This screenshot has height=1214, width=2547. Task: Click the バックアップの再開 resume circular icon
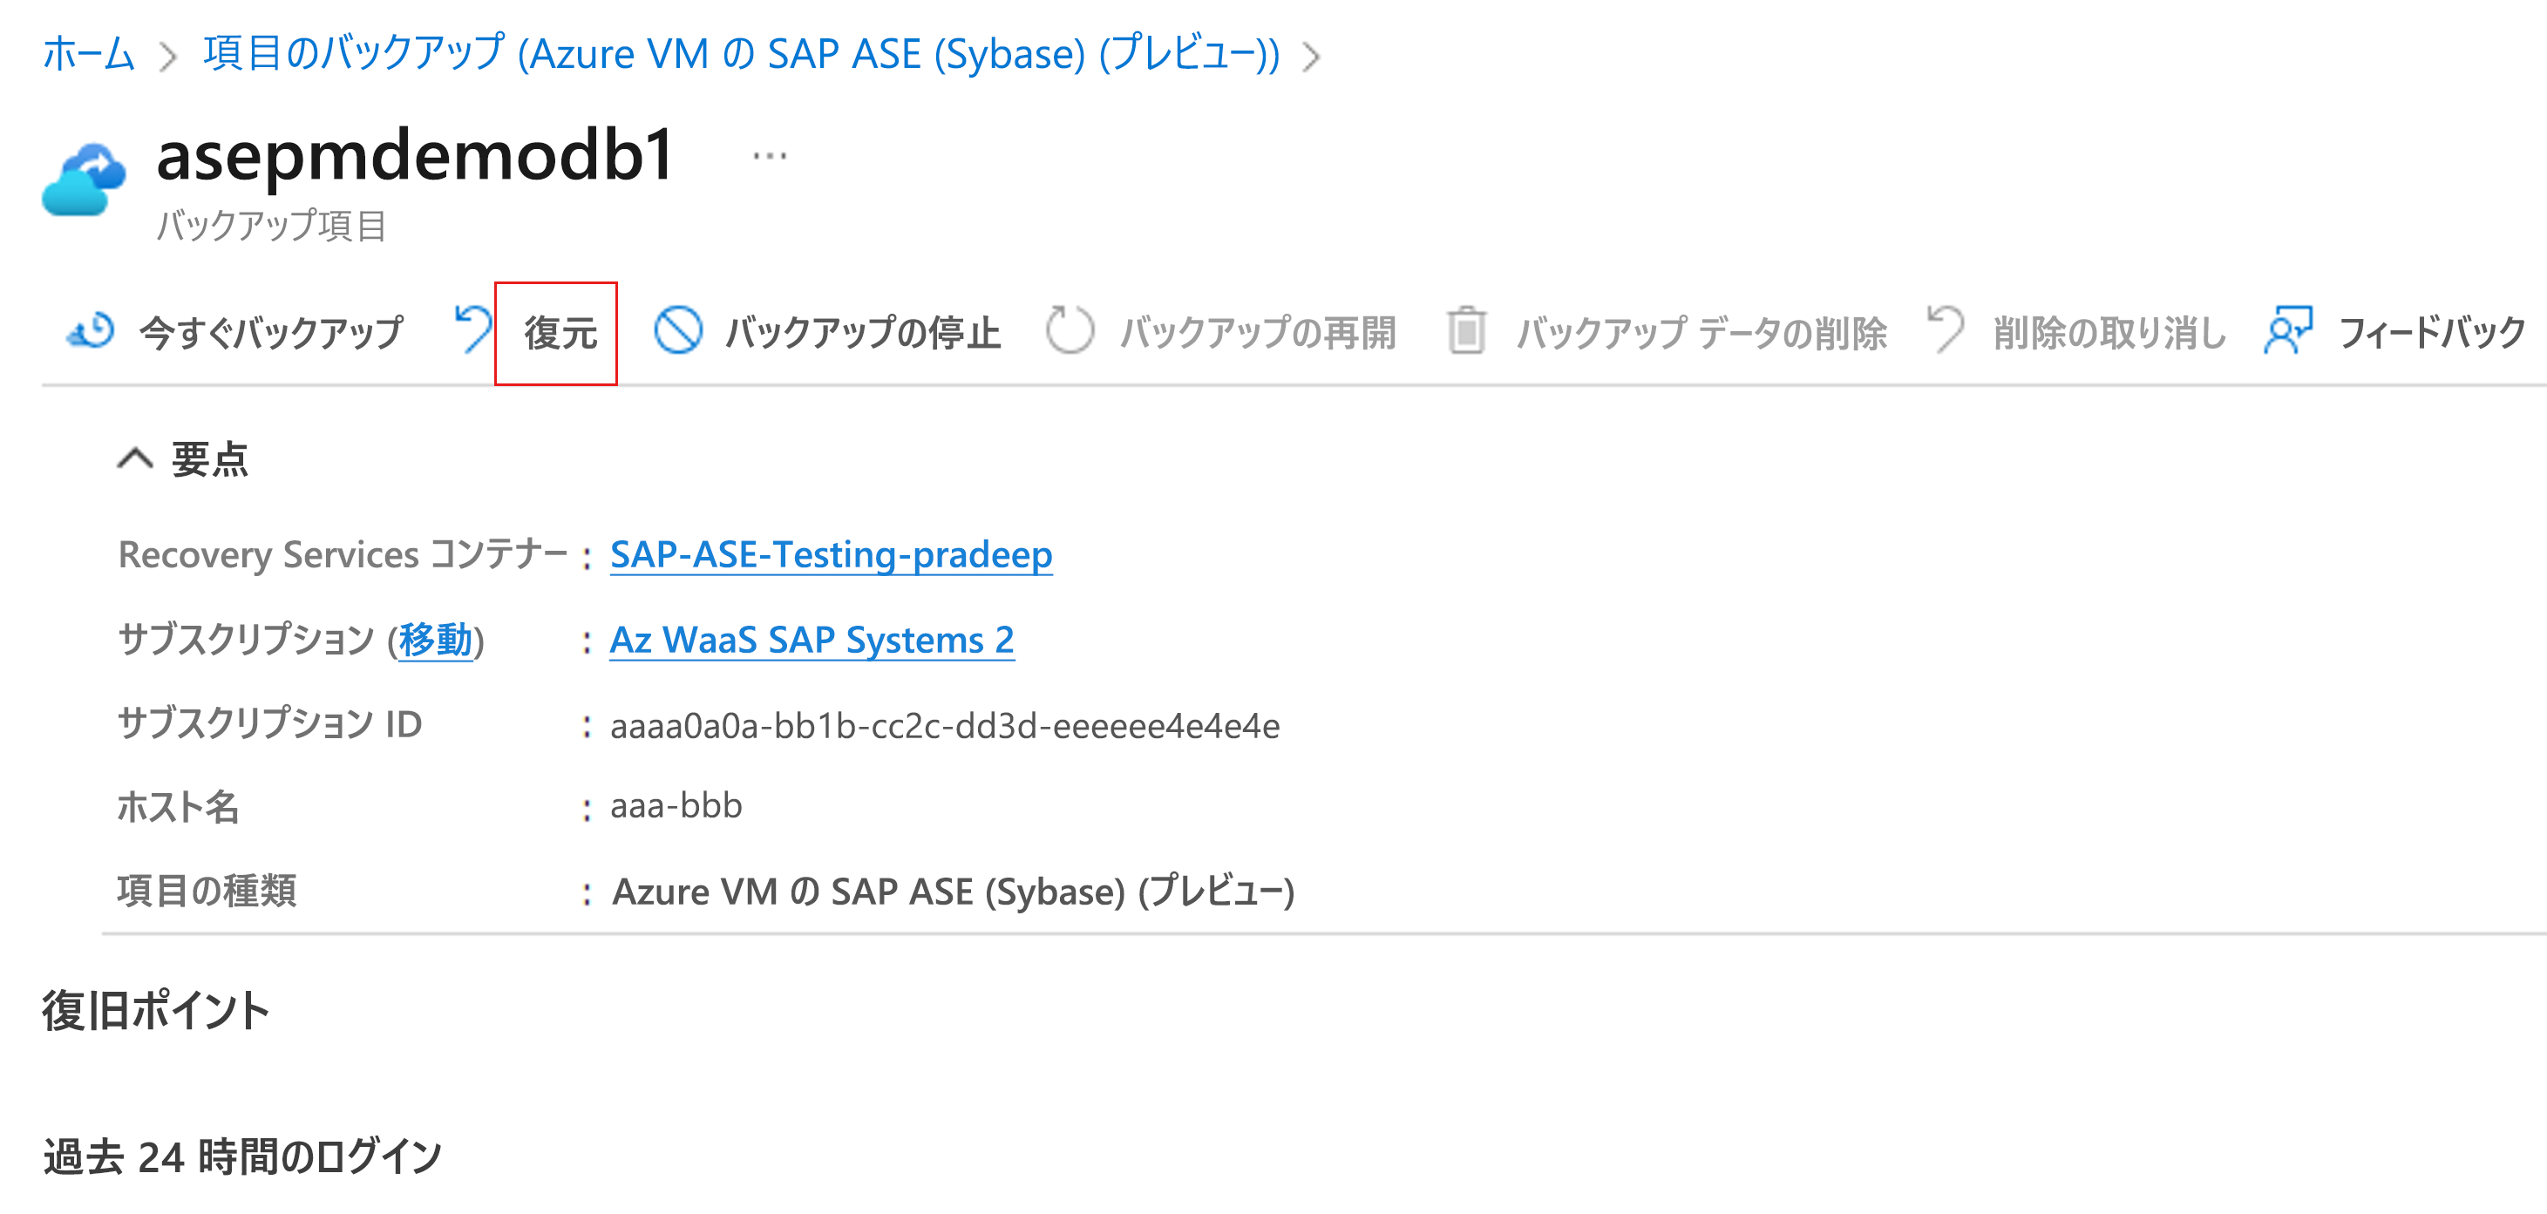tap(1070, 330)
